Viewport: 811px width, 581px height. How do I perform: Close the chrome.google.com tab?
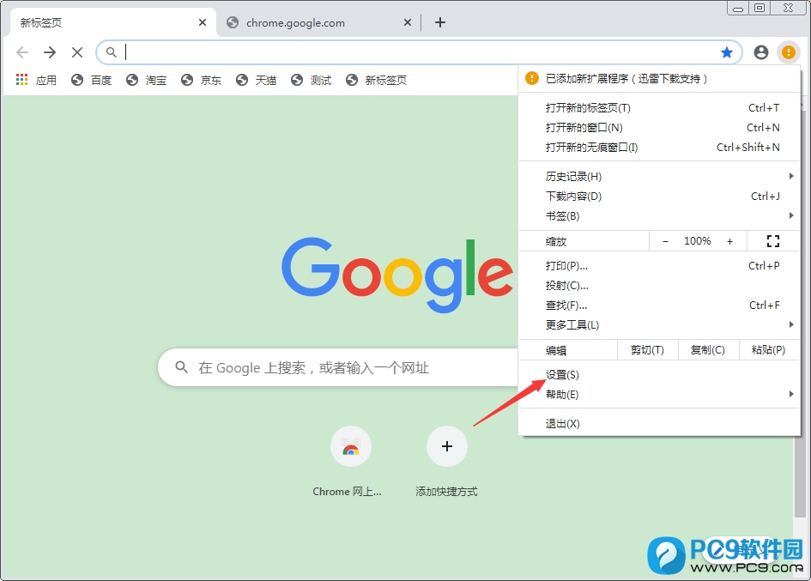click(408, 22)
